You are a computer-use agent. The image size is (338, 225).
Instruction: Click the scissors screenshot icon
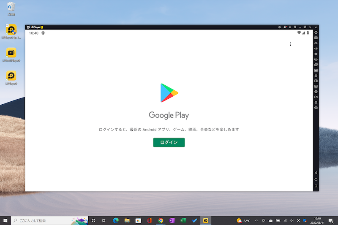316,76
